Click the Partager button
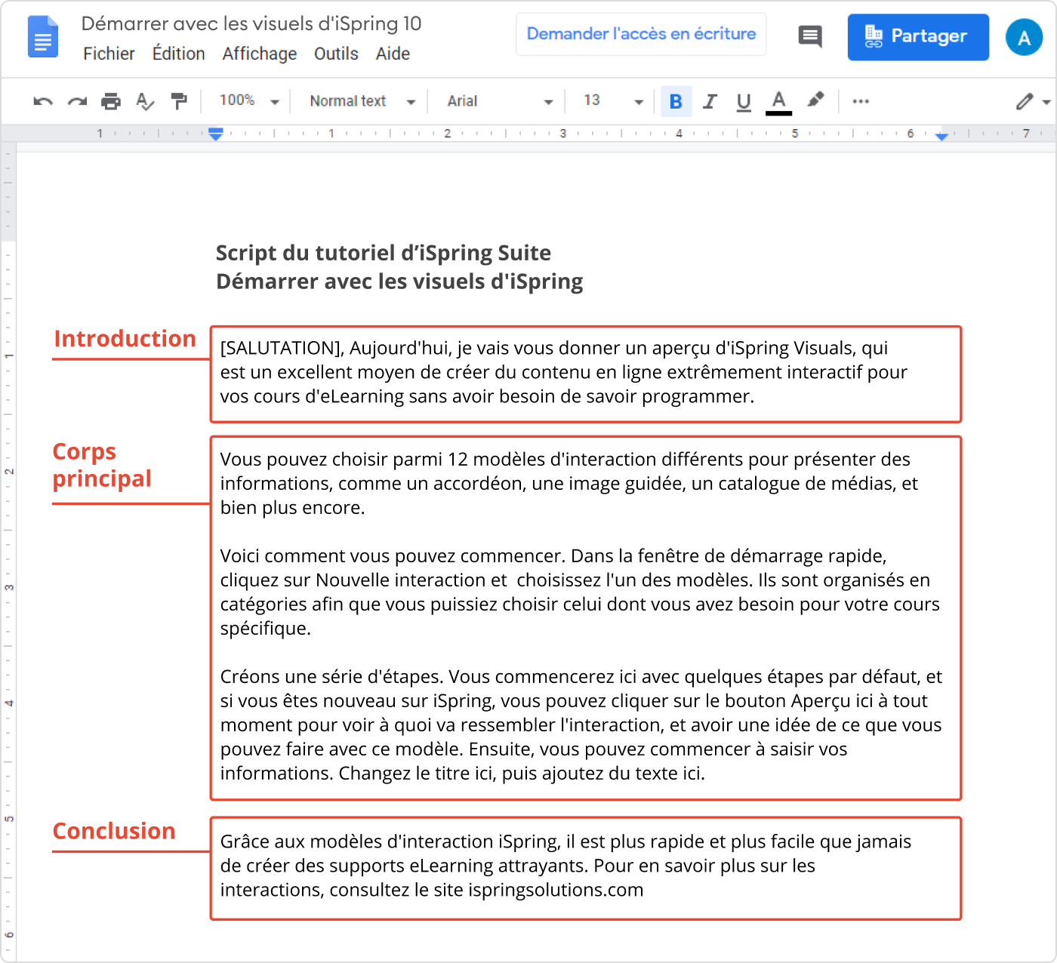 (x=918, y=37)
